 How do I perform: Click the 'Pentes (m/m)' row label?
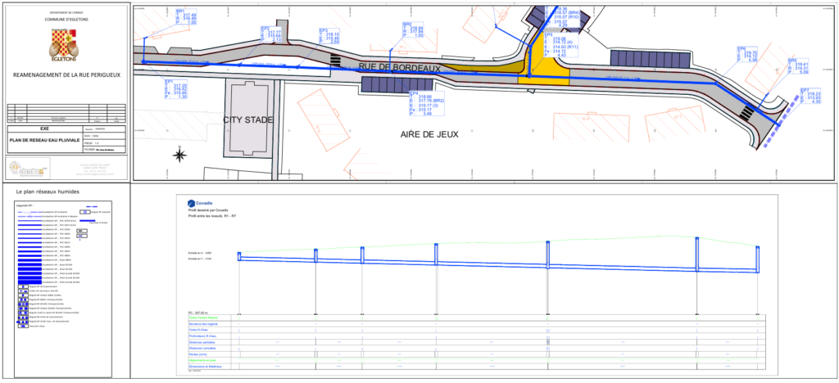197,354
